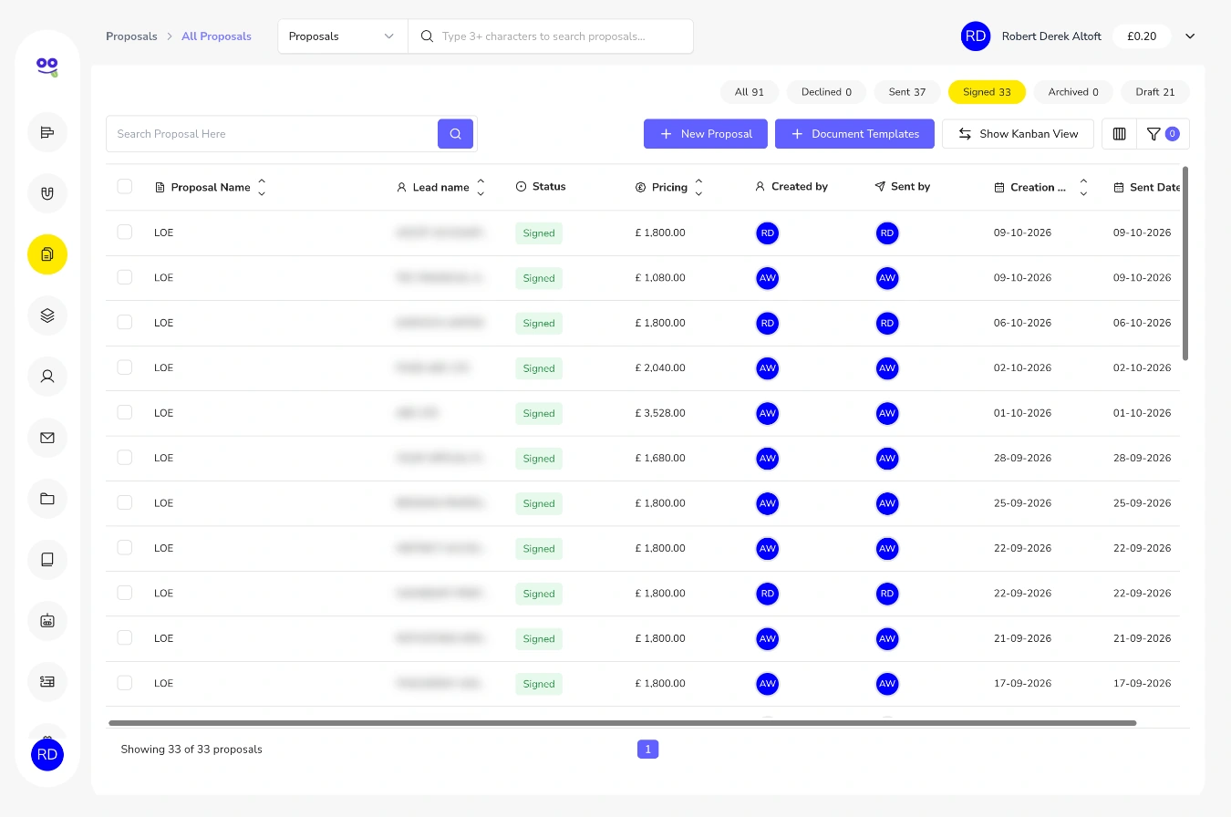Open the person icon in the sidebar
Image resolution: width=1231 pixels, height=817 pixels.
click(x=47, y=376)
